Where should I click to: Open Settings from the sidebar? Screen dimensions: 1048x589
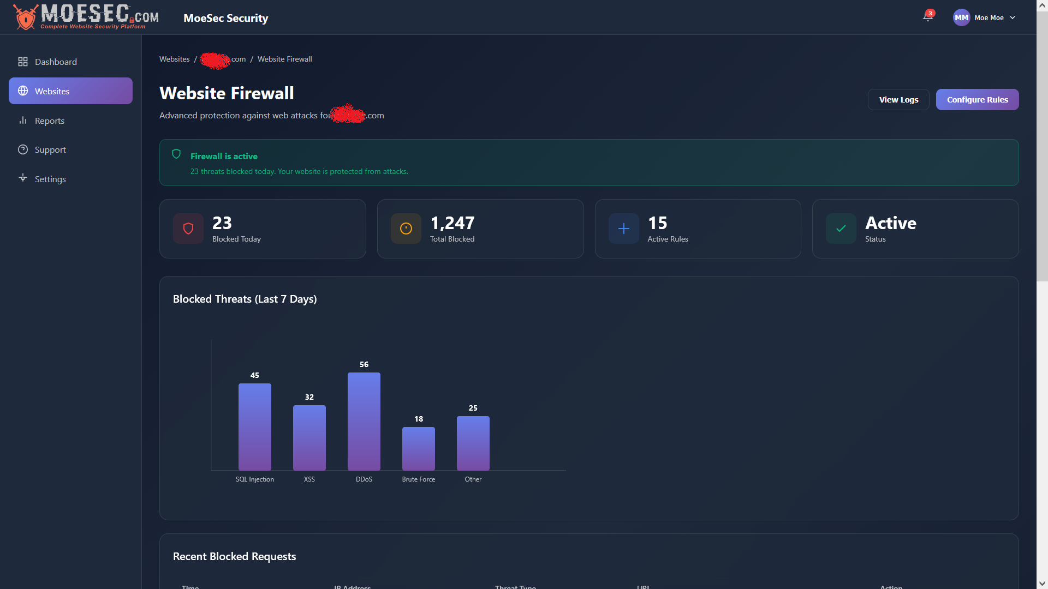coord(50,179)
